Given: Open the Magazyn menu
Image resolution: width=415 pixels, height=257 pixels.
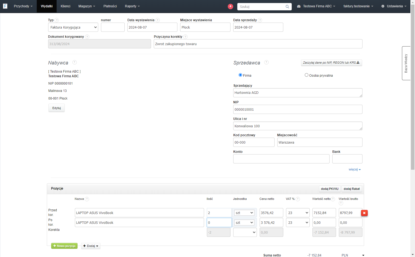Looking at the screenshot, I should point(87,6).
